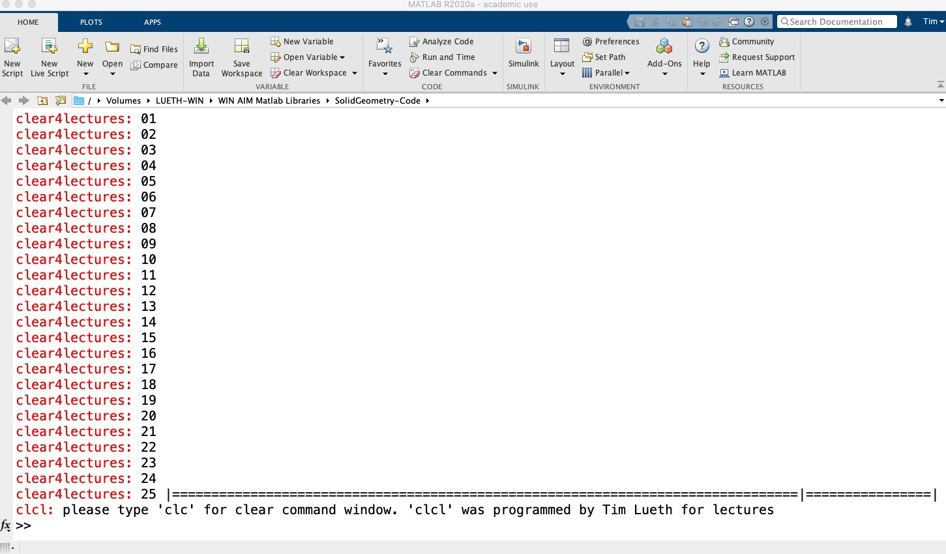Click the Analyze Code icon
The height and width of the screenshot is (554, 946).
coord(415,42)
